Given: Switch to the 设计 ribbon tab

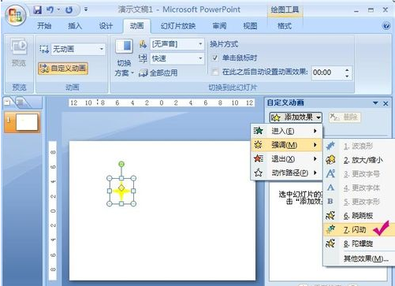Looking at the screenshot, I should [106, 26].
